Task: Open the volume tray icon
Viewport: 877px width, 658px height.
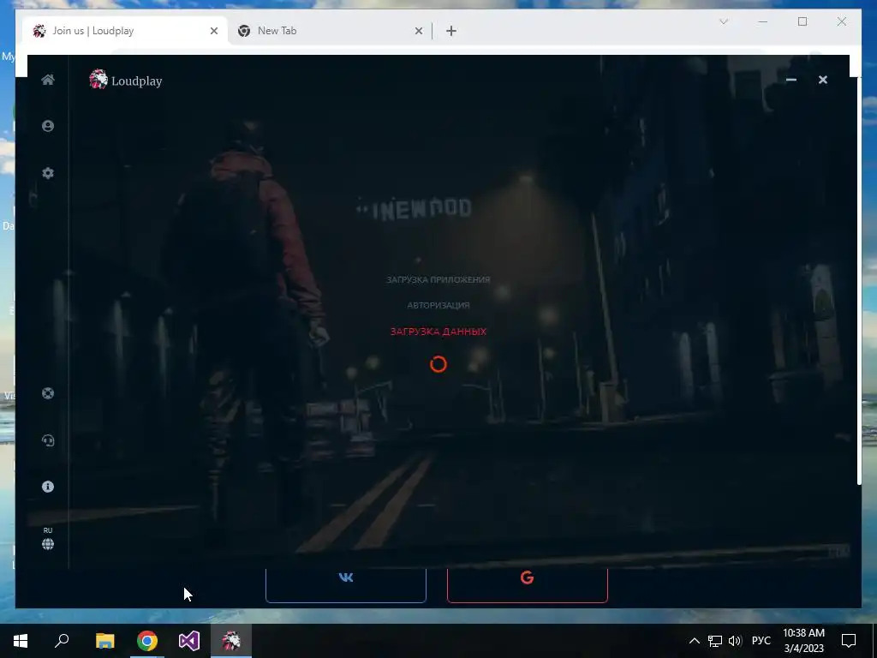Action: pos(735,641)
